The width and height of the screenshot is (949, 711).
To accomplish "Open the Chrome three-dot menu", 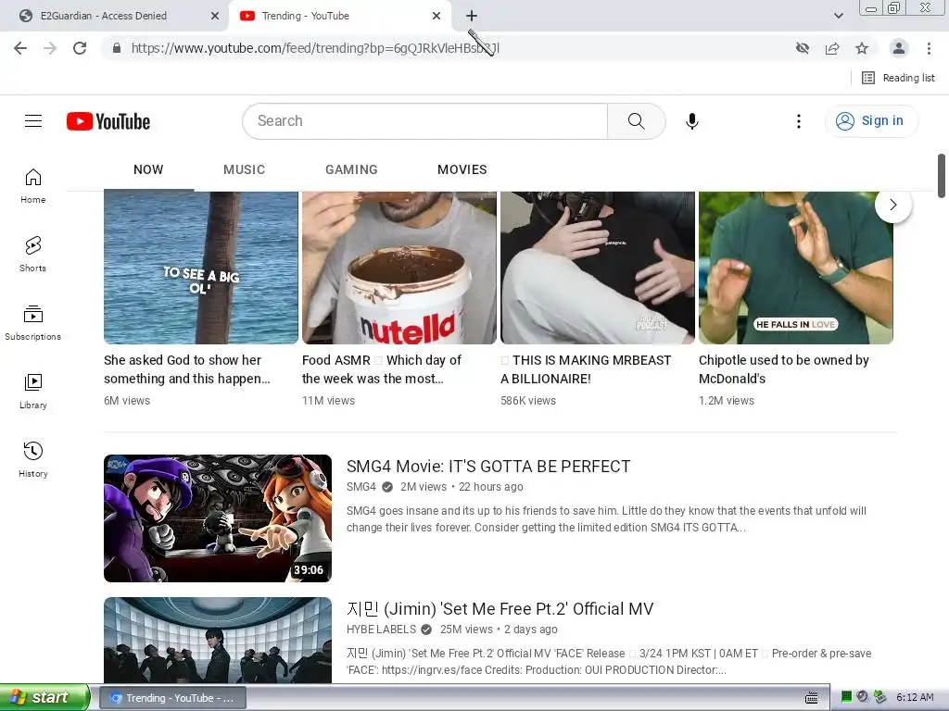I will click(929, 48).
